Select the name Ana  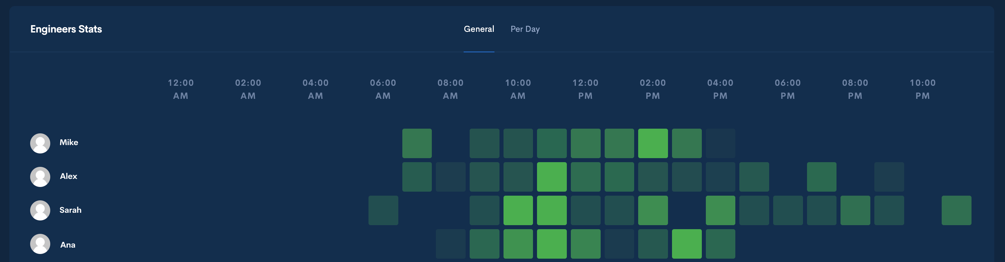pos(67,245)
